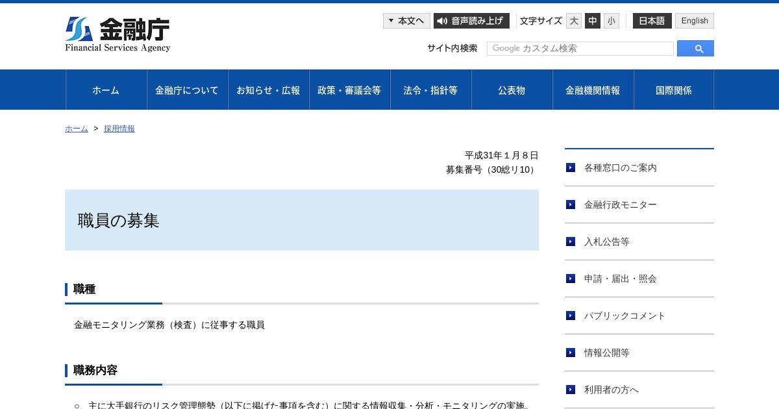
Task: Click the line 金融モニタリング業務（検査）に従事する職員
Action: (x=169, y=325)
